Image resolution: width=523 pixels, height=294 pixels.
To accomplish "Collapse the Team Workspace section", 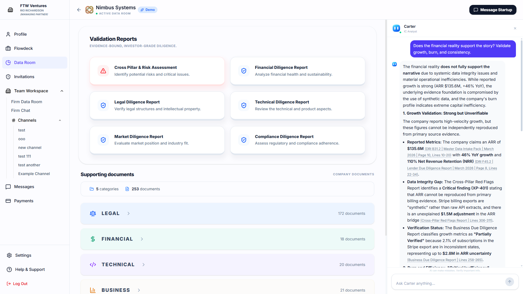I will pyautogui.click(x=62, y=91).
